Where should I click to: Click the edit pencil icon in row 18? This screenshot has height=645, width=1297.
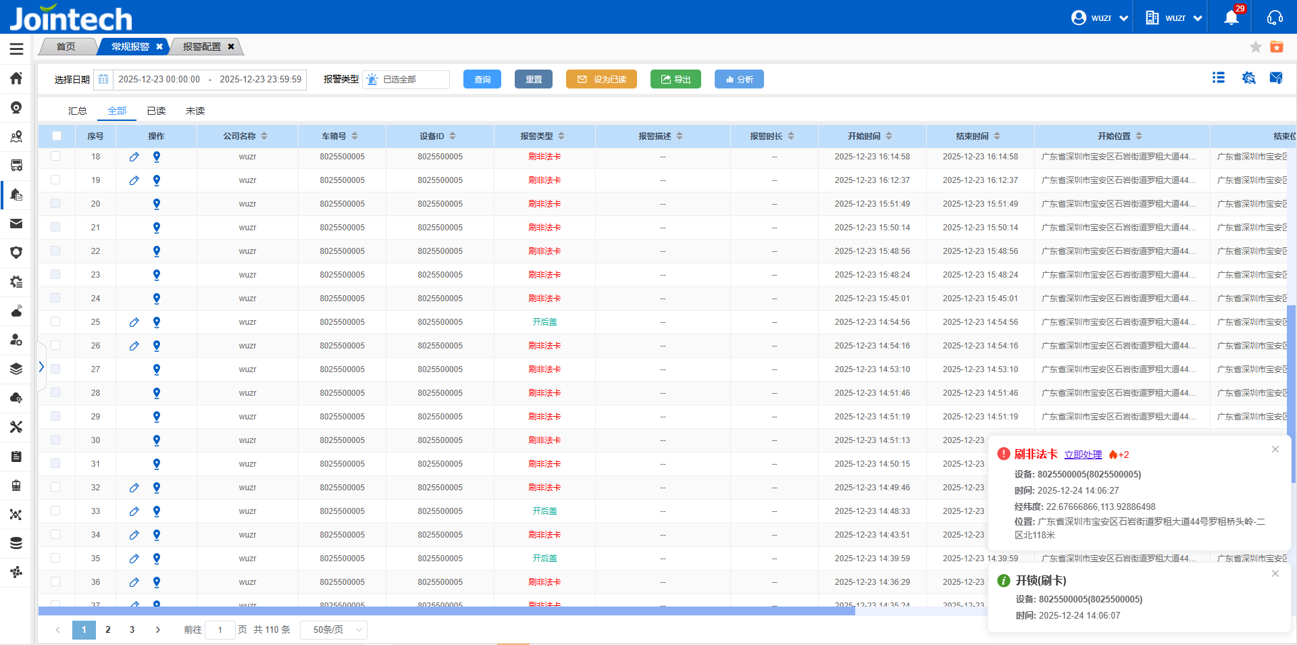(134, 157)
